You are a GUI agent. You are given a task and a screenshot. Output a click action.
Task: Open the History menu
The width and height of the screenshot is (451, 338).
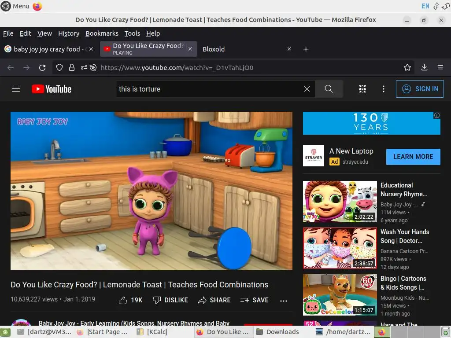69,33
